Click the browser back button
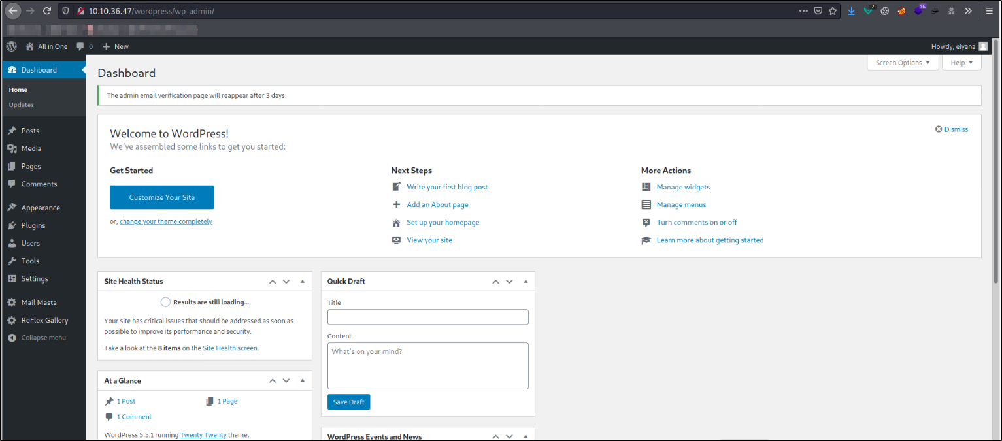 pos(12,11)
